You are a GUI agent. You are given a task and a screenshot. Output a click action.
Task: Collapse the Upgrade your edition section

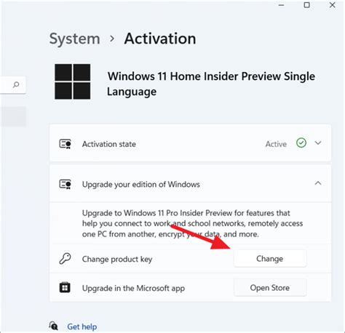tap(318, 183)
